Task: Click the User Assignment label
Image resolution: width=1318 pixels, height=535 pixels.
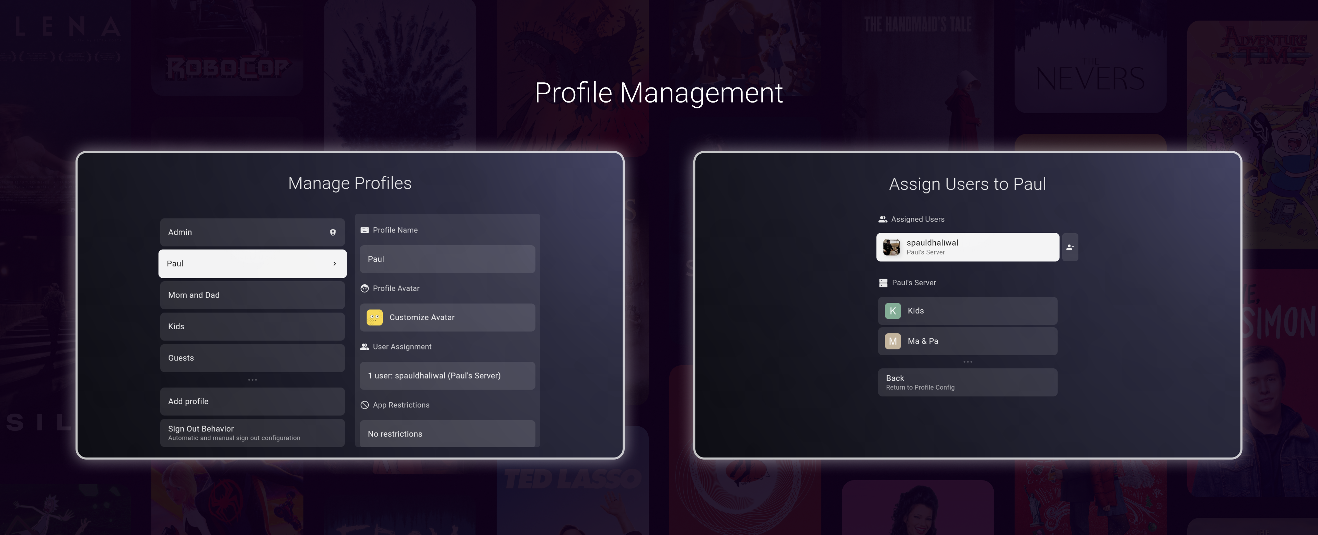Action: click(x=402, y=347)
